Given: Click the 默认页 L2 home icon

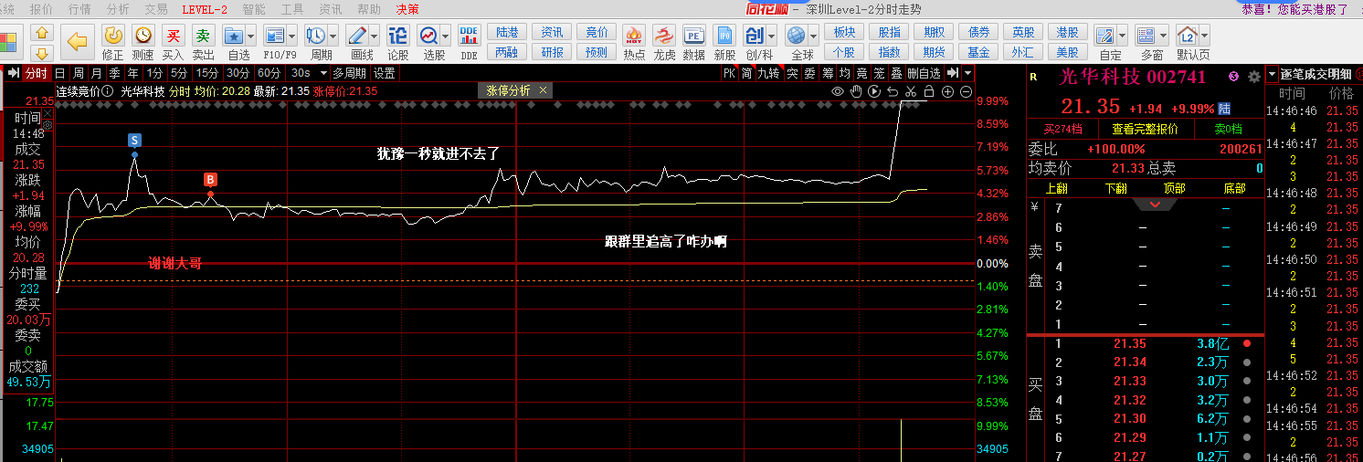Looking at the screenshot, I should [1188, 36].
